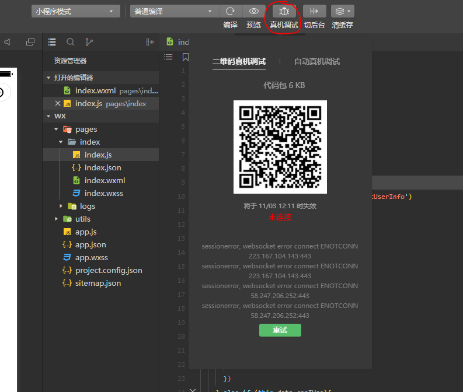Image resolution: width=463 pixels, height=392 pixels.
Task: Click line number 10 in editor gutter
Action: coord(182,197)
